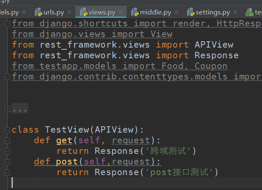
Task: Collapse the TestView class fold marker
Action: pyautogui.click(x=6, y=130)
